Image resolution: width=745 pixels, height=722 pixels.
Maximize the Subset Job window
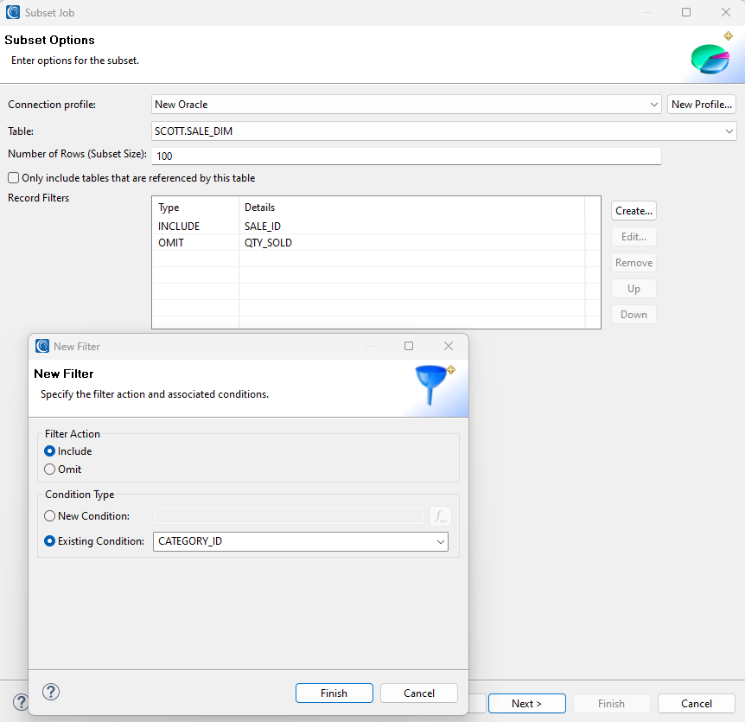686,12
